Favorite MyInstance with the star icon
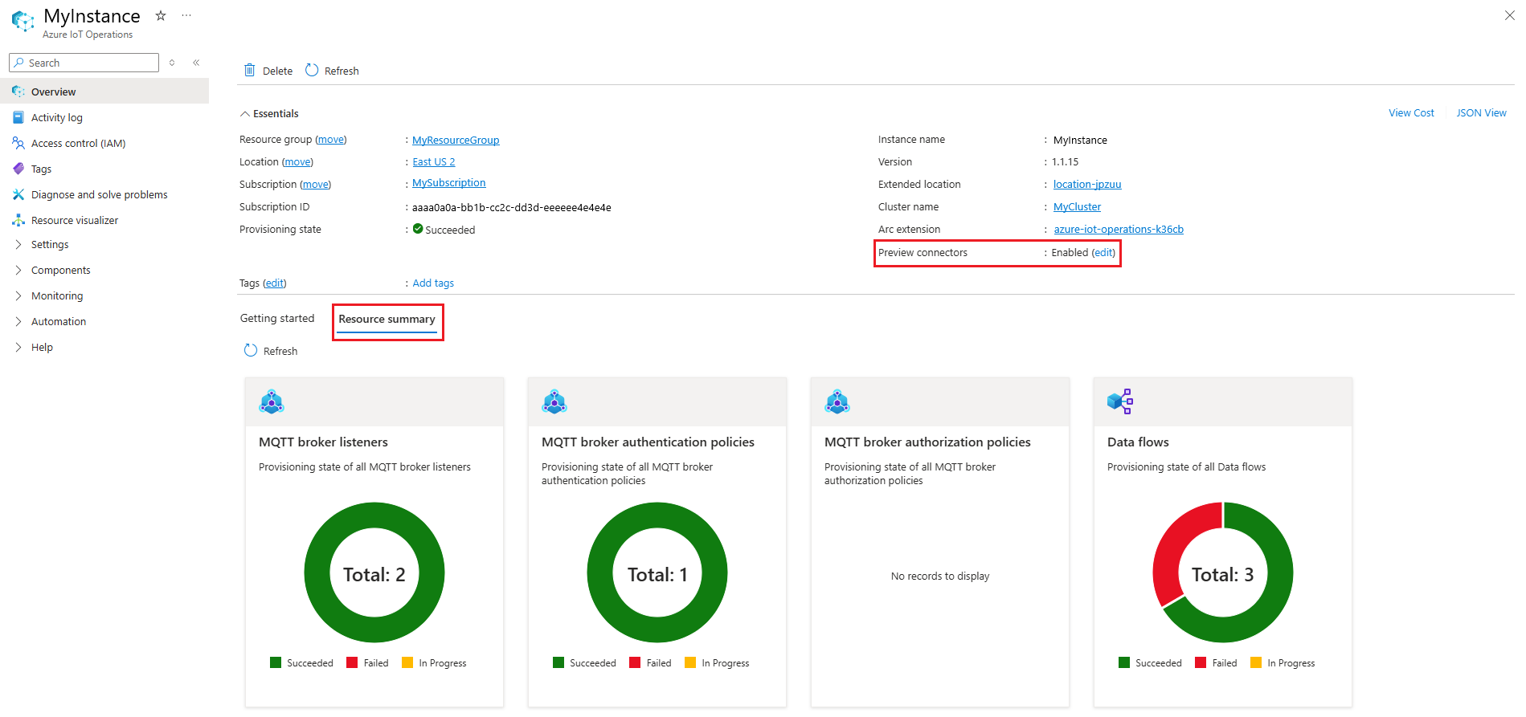 [x=161, y=15]
